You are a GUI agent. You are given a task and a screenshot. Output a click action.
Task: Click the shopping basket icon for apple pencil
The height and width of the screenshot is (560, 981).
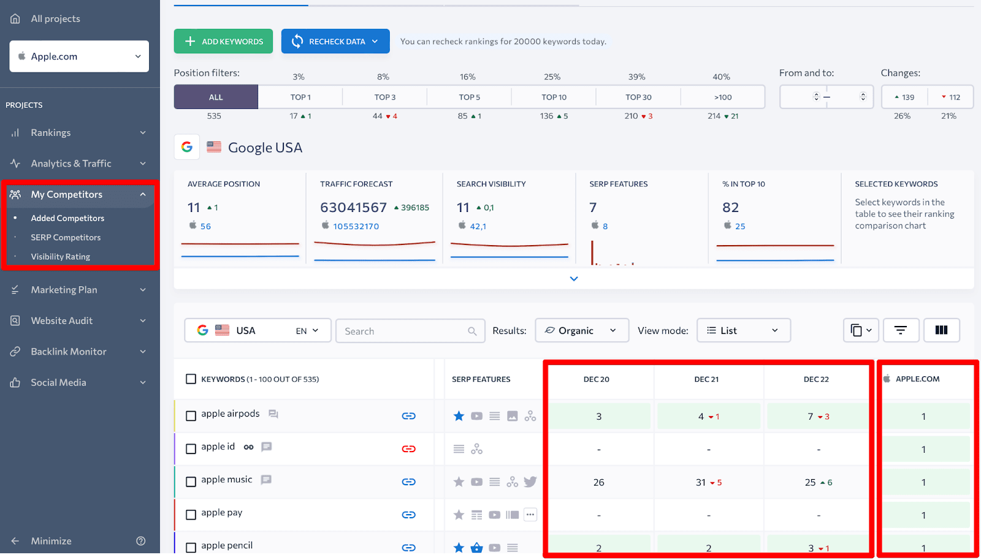(x=476, y=548)
